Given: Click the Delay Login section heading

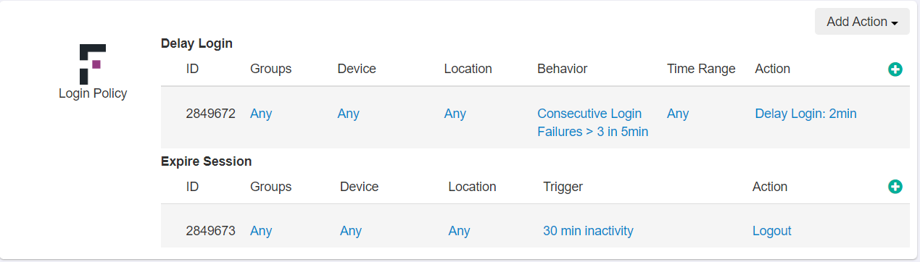Looking at the screenshot, I should click(x=196, y=43).
